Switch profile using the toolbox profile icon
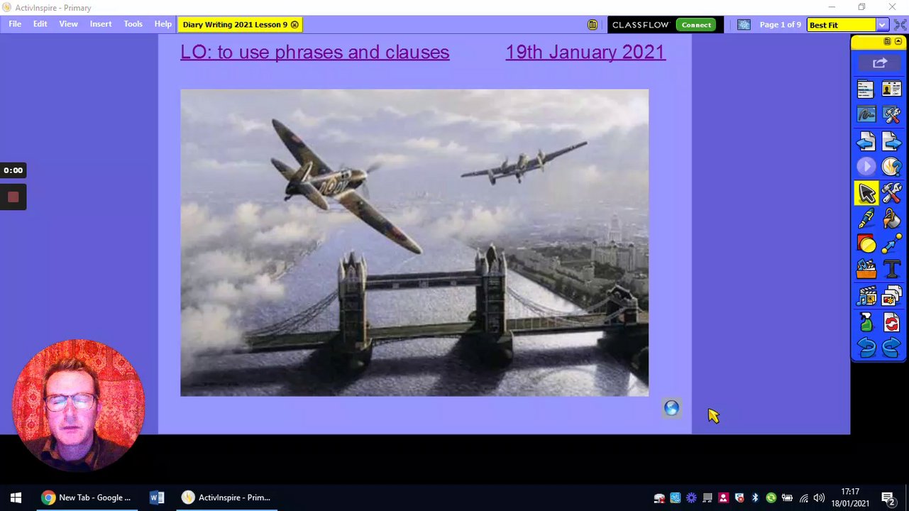 pyautogui.click(x=891, y=89)
